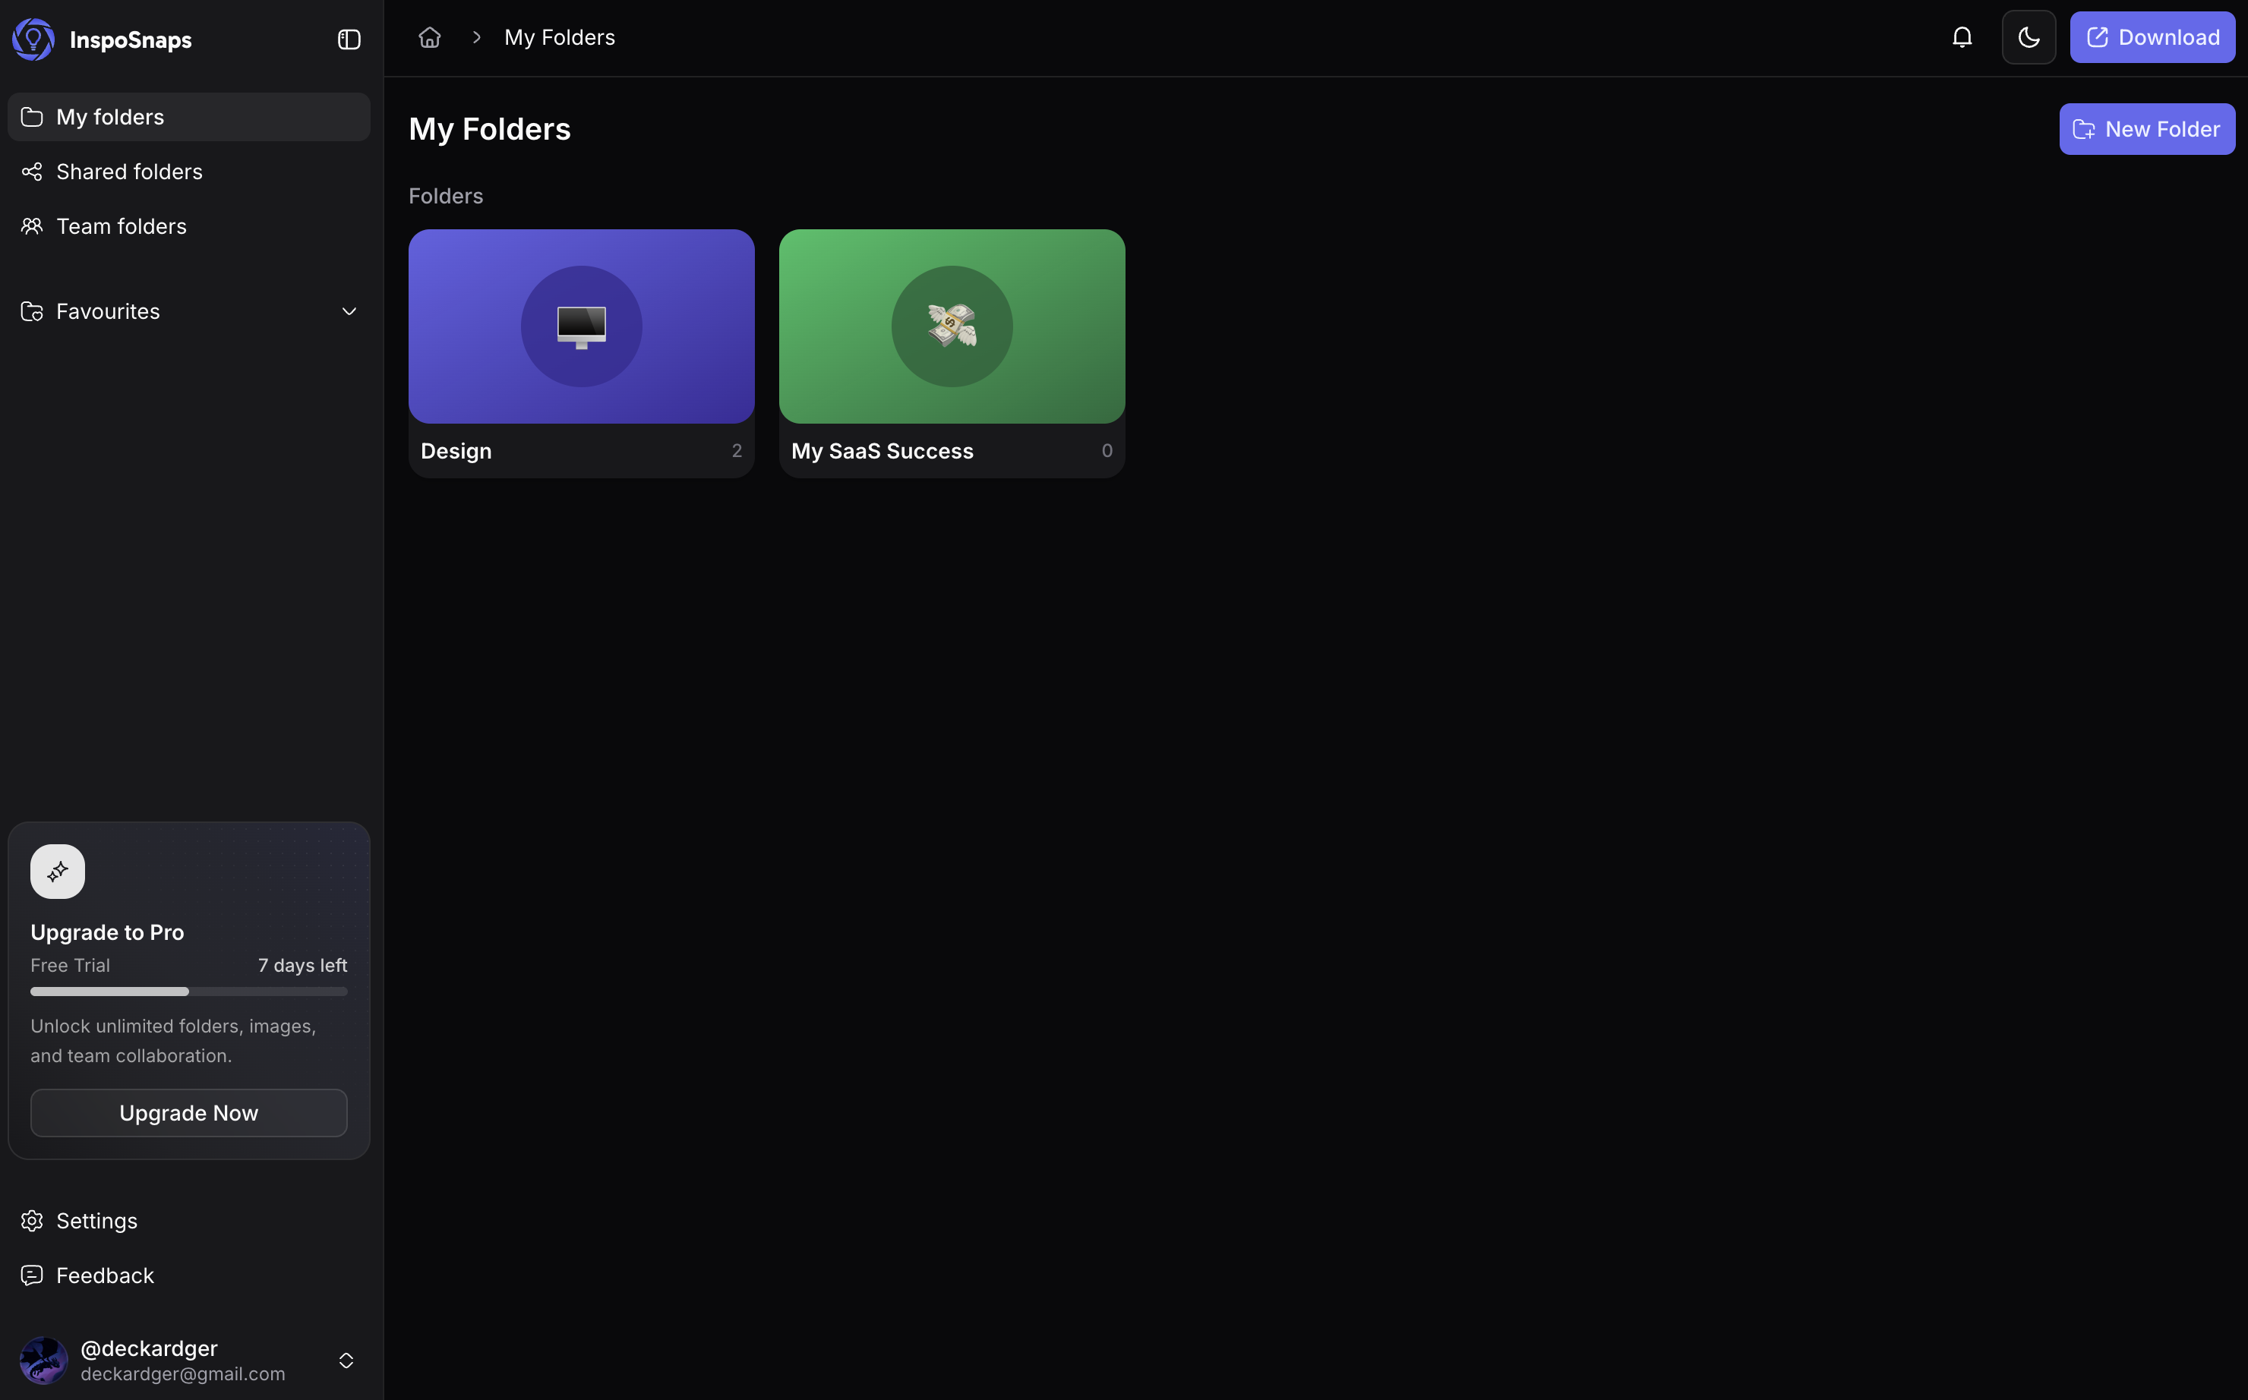2248x1400 pixels.
Task: Click the user avatar picture
Action: pyautogui.click(x=43, y=1361)
